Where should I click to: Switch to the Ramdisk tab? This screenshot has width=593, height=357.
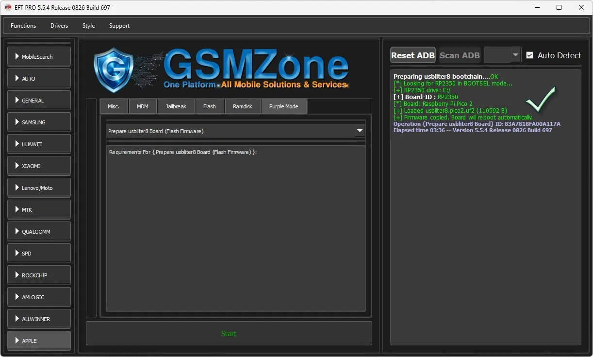coord(243,106)
